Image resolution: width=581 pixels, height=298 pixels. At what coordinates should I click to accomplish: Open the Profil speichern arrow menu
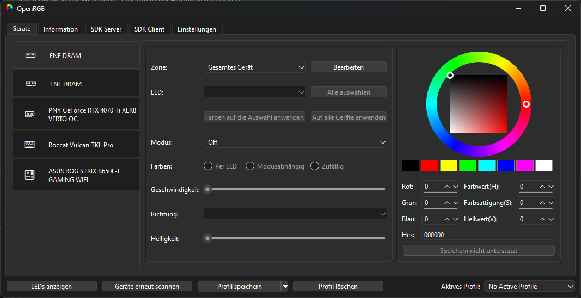coord(285,286)
